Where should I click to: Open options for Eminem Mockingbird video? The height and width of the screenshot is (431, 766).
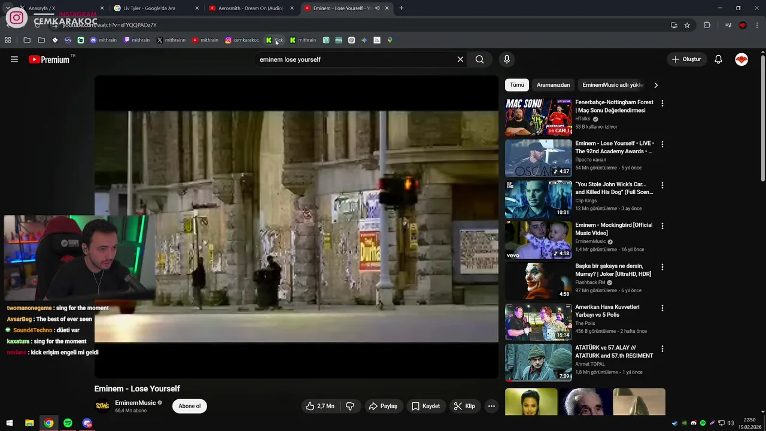(662, 226)
